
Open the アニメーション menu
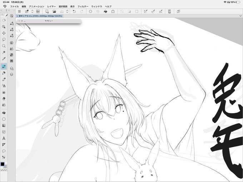click(x=36, y=6)
